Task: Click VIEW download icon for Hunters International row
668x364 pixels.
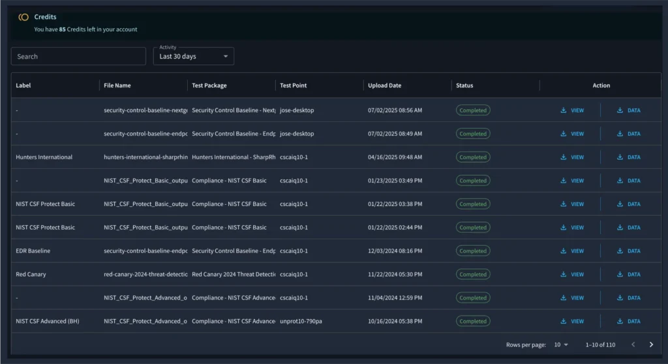Action: pyautogui.click(x=564, y=157)
